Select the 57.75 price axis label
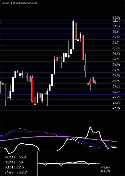The height and width of the screenshot is (176, 125). tap(116, 48)
